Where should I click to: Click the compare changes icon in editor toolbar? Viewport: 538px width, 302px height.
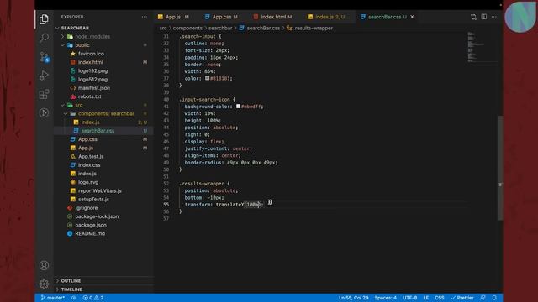[x=473, y=17]
